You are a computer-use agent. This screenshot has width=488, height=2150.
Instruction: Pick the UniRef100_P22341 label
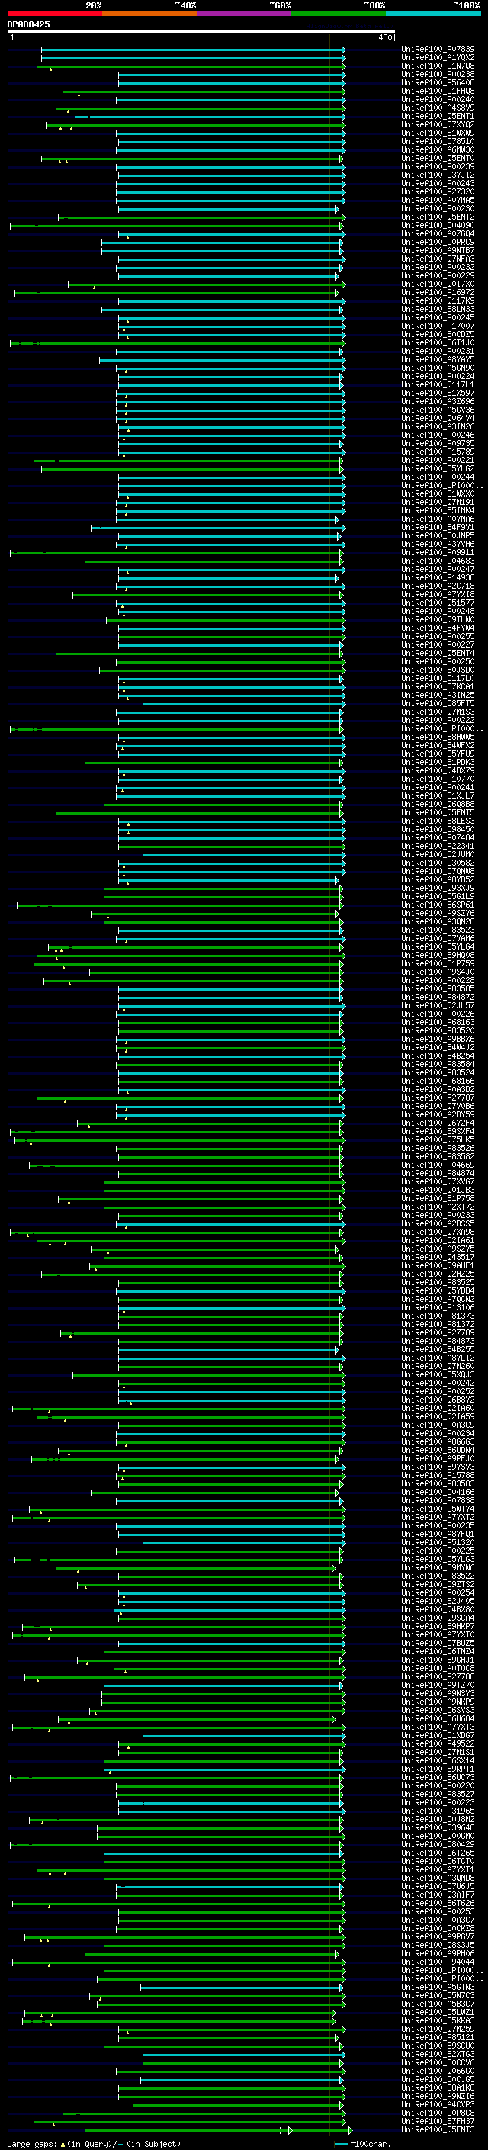437,846
